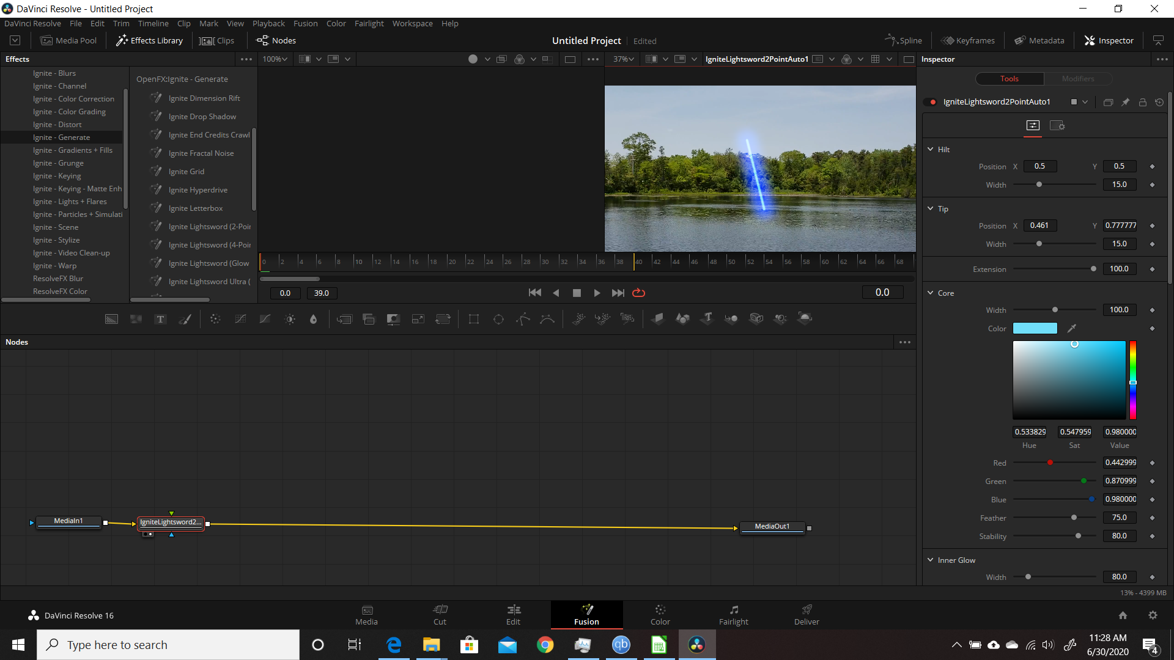Toggle the Inspector panel
The image size is (1174, 660).
tap(1109, 40)
